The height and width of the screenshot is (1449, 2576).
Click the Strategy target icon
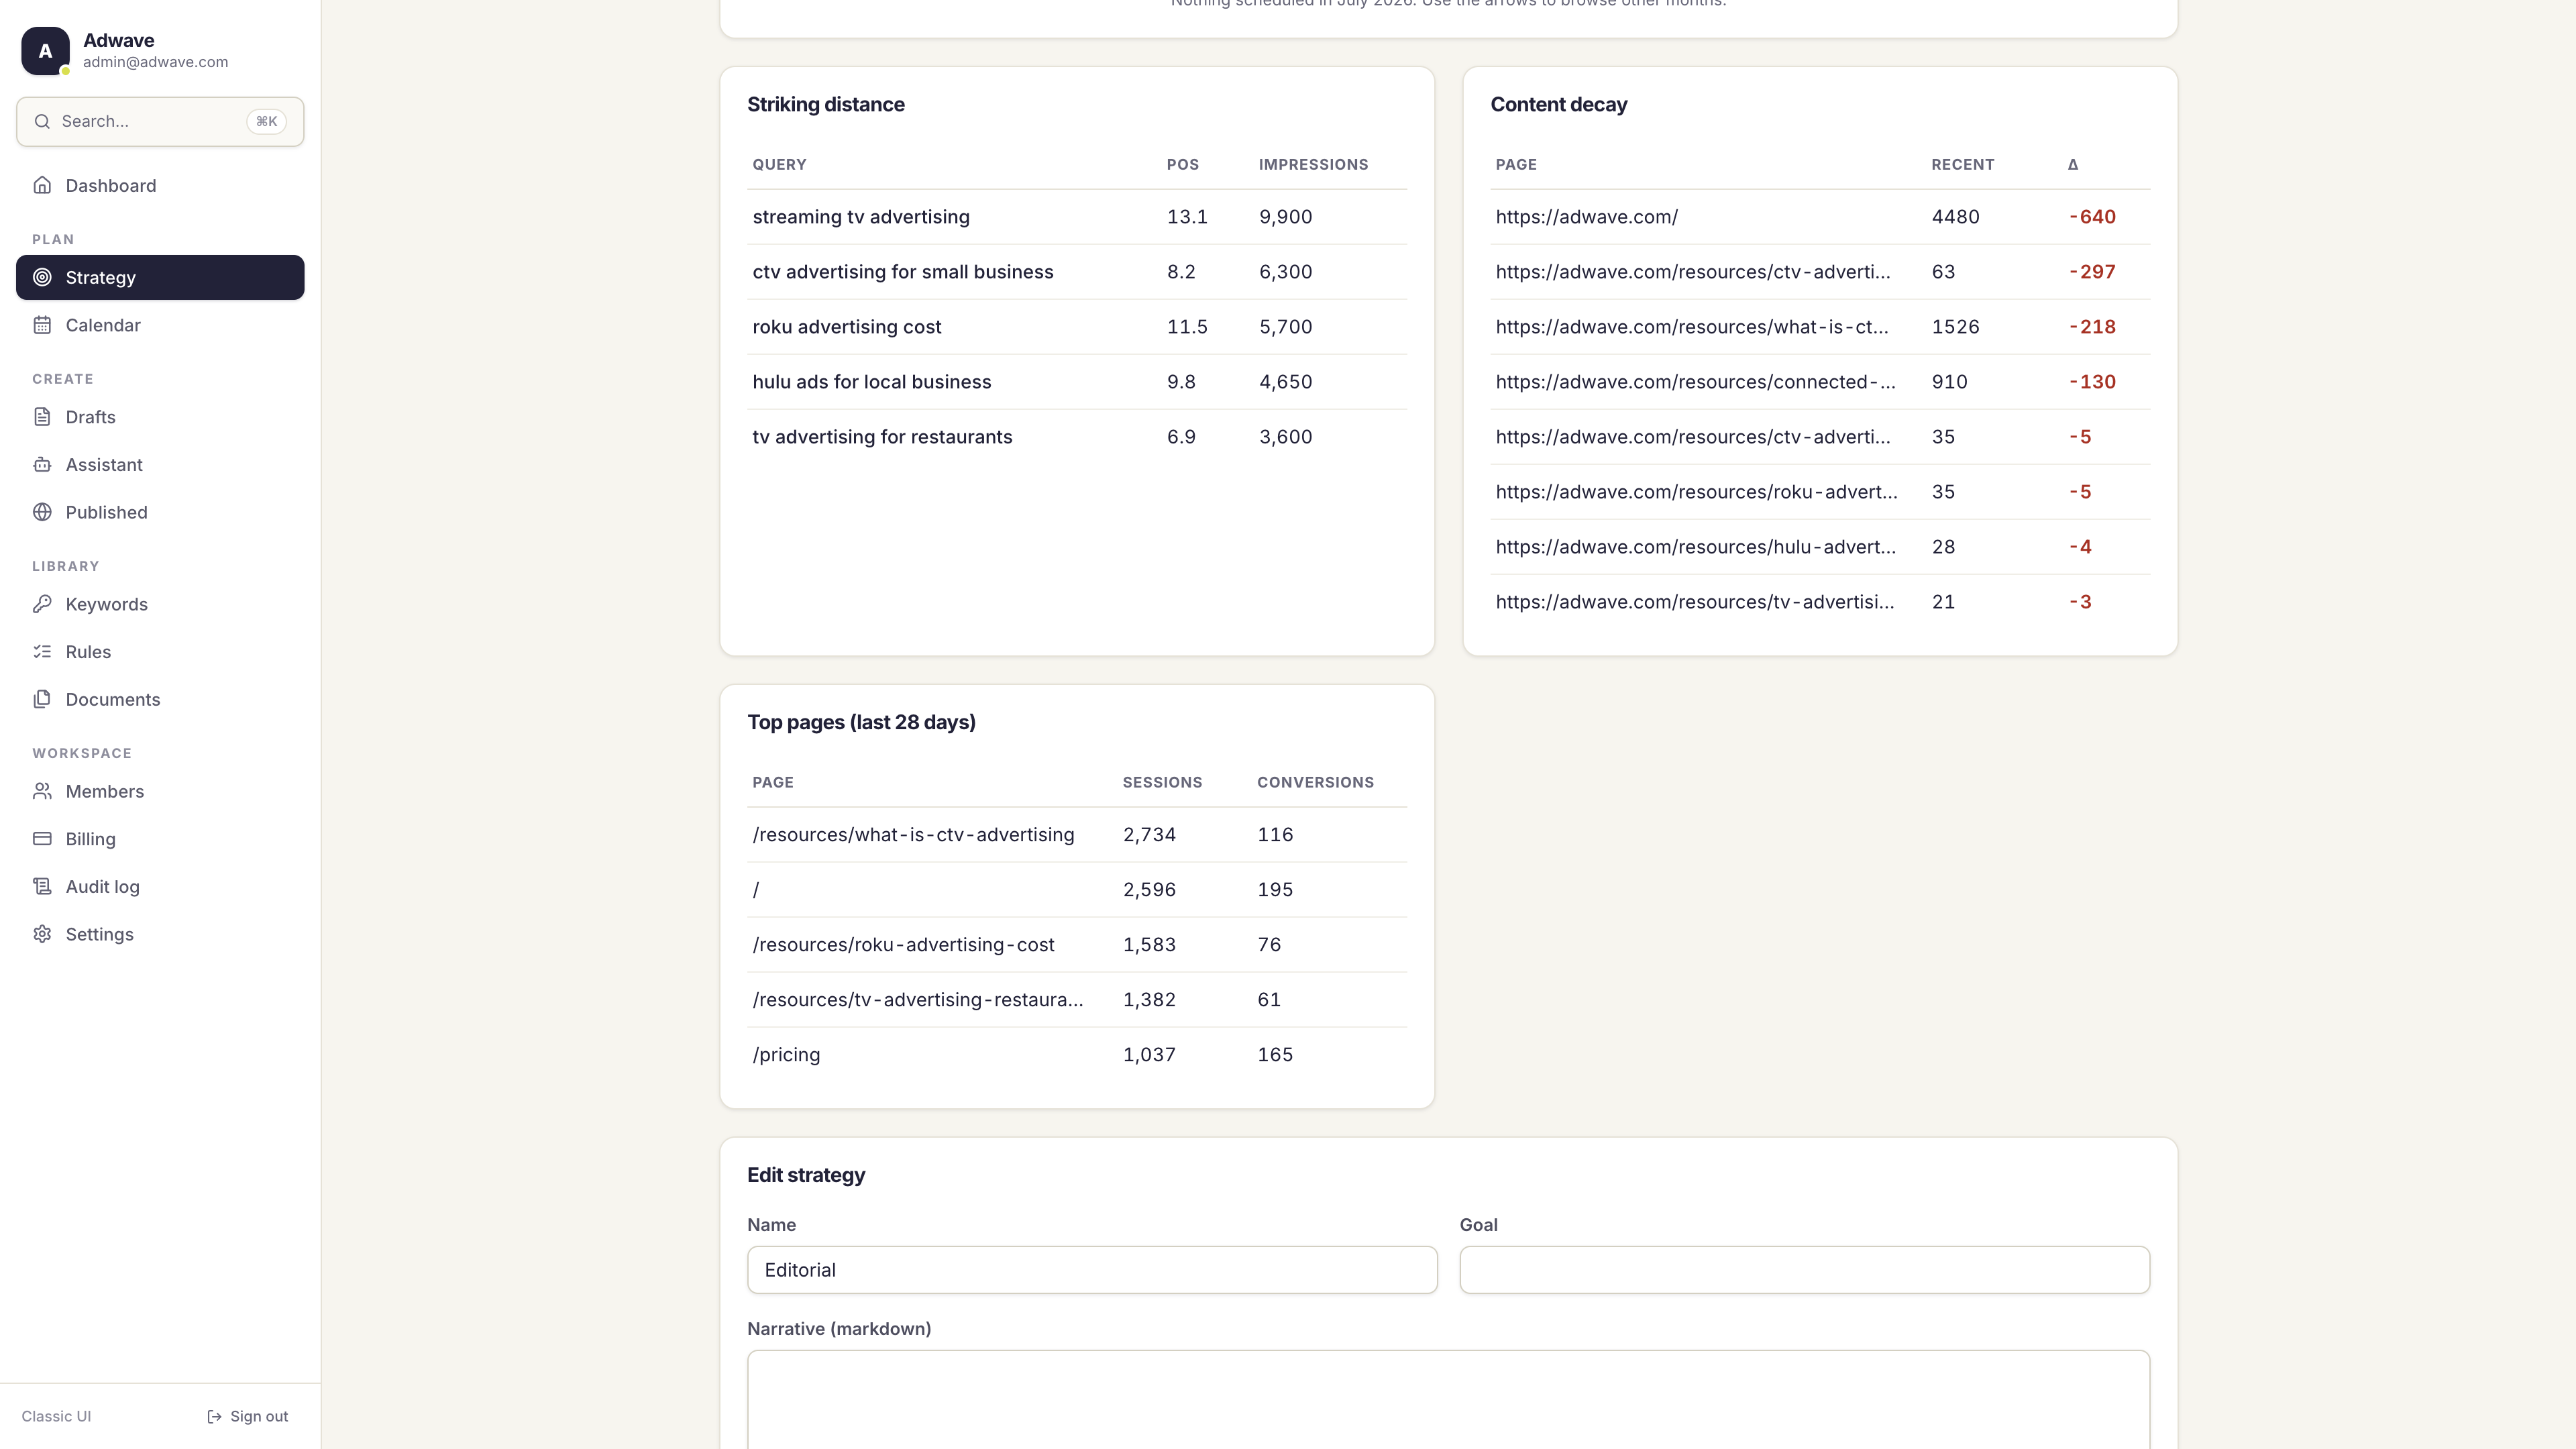42,277
